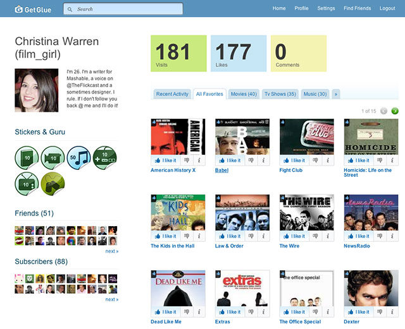
Task: Open the Tv Shows (35) tab
Action: pos(280,94)
